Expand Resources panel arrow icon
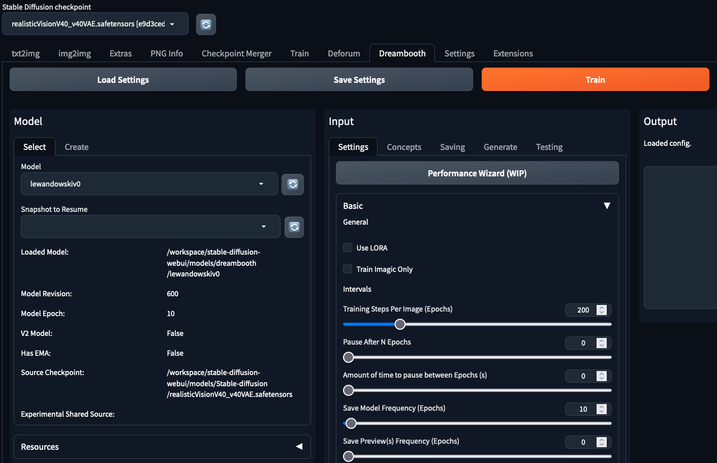Viewport: 717px width, 463px height. tap(299, 447)
